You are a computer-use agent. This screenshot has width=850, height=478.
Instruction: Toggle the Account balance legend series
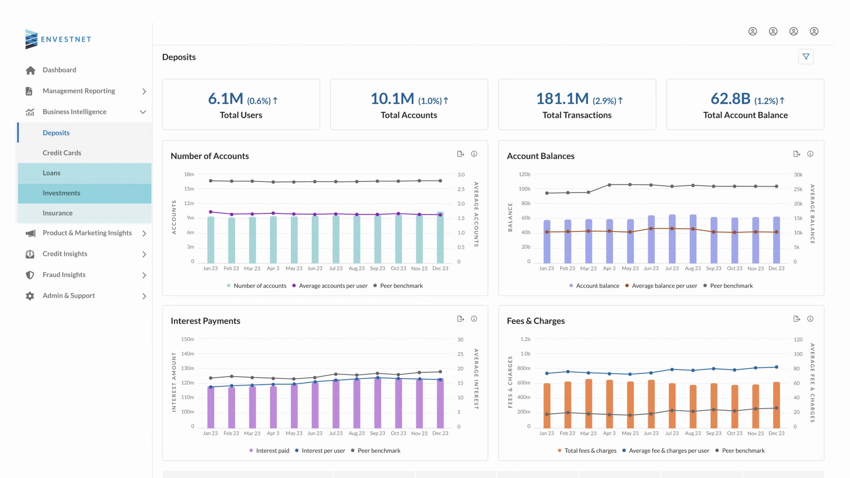pos(595,286)
